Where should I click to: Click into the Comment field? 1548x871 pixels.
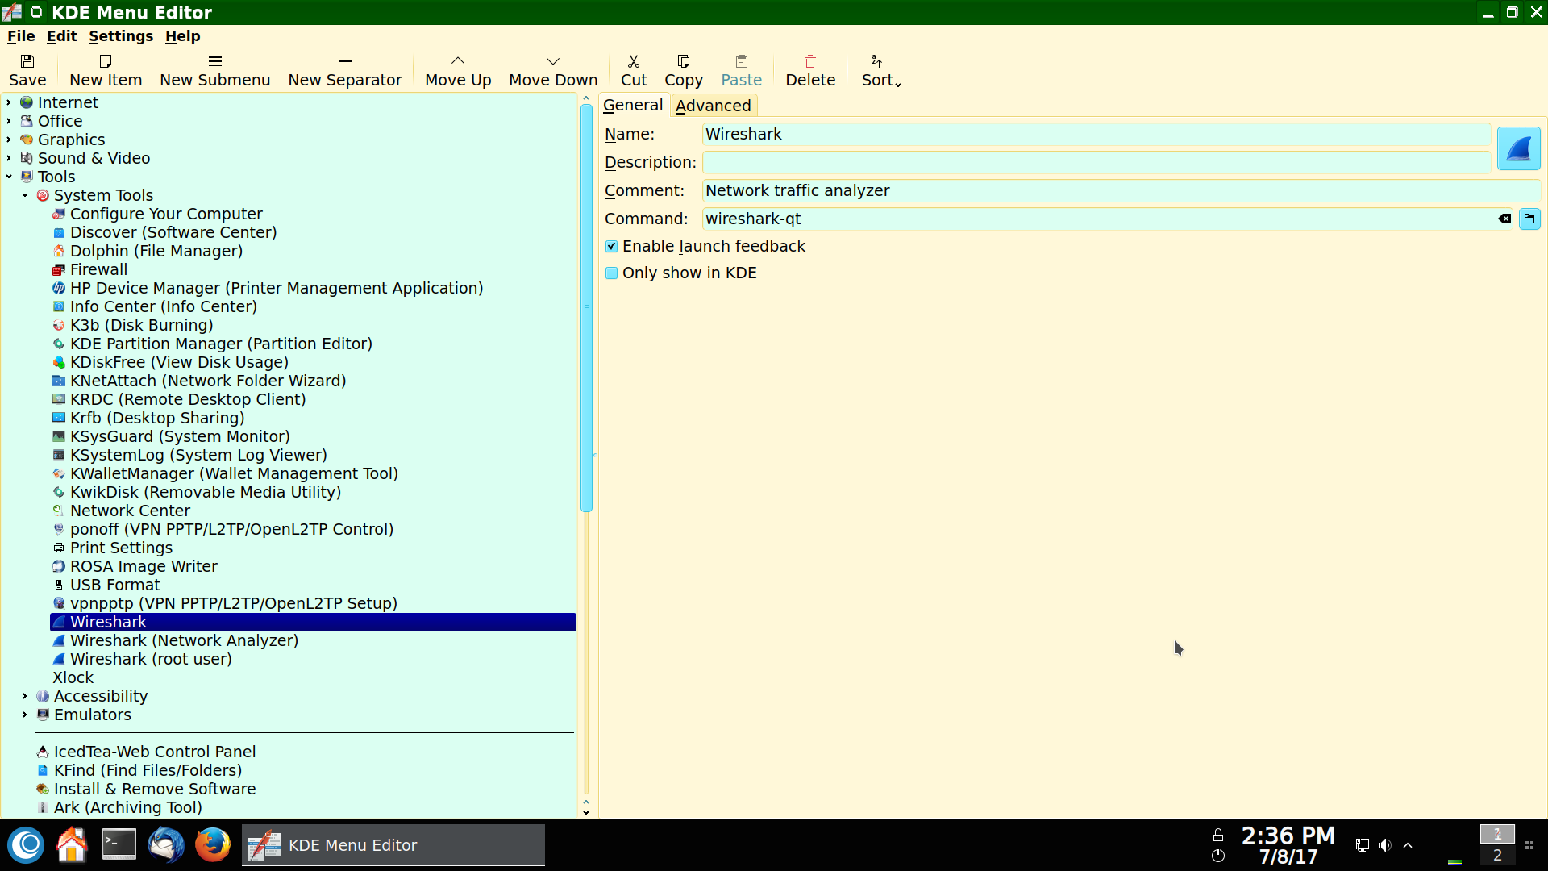coord(1121,191)
